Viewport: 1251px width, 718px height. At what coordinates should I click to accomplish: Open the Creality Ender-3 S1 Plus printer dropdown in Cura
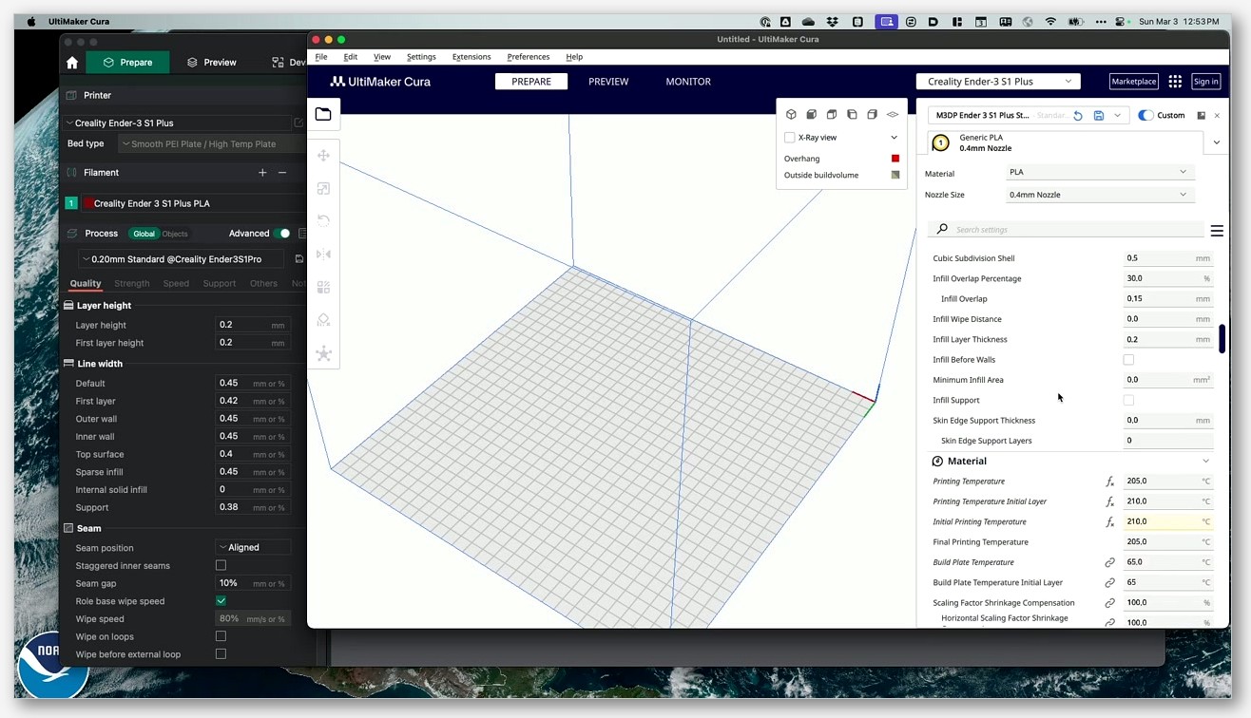pos(998,82)
